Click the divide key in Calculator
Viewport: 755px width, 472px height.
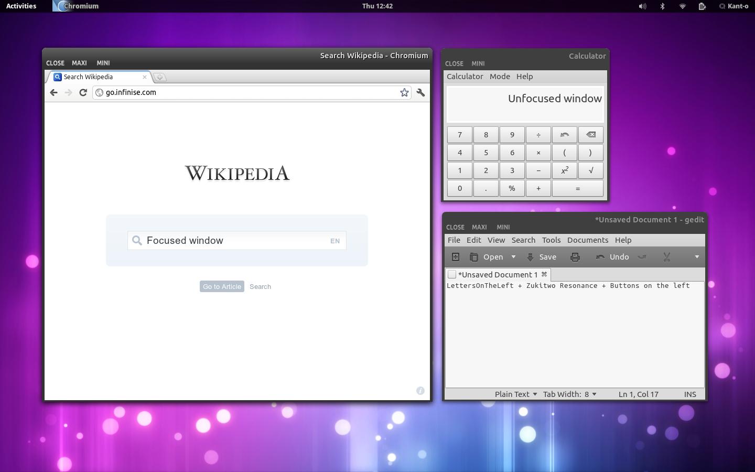(538, 135)
